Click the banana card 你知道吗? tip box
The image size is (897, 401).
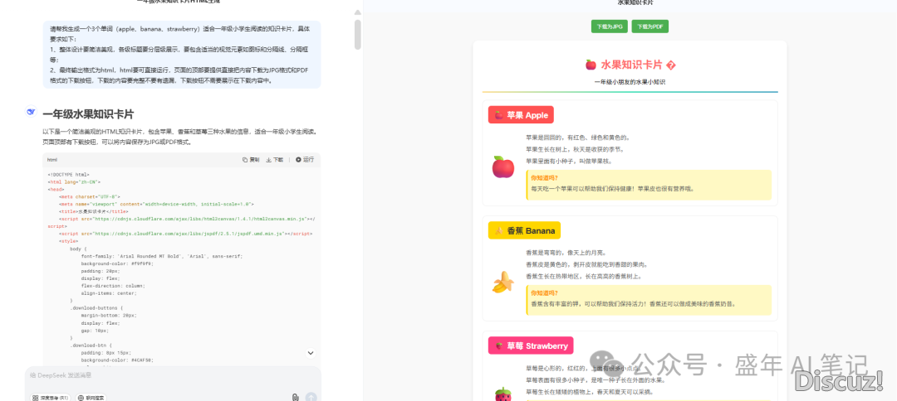coord(649,300)
